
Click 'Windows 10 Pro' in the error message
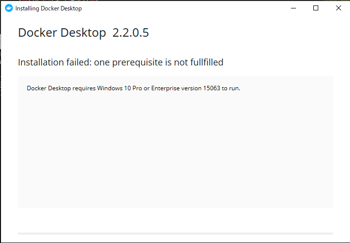coord(119,88)
